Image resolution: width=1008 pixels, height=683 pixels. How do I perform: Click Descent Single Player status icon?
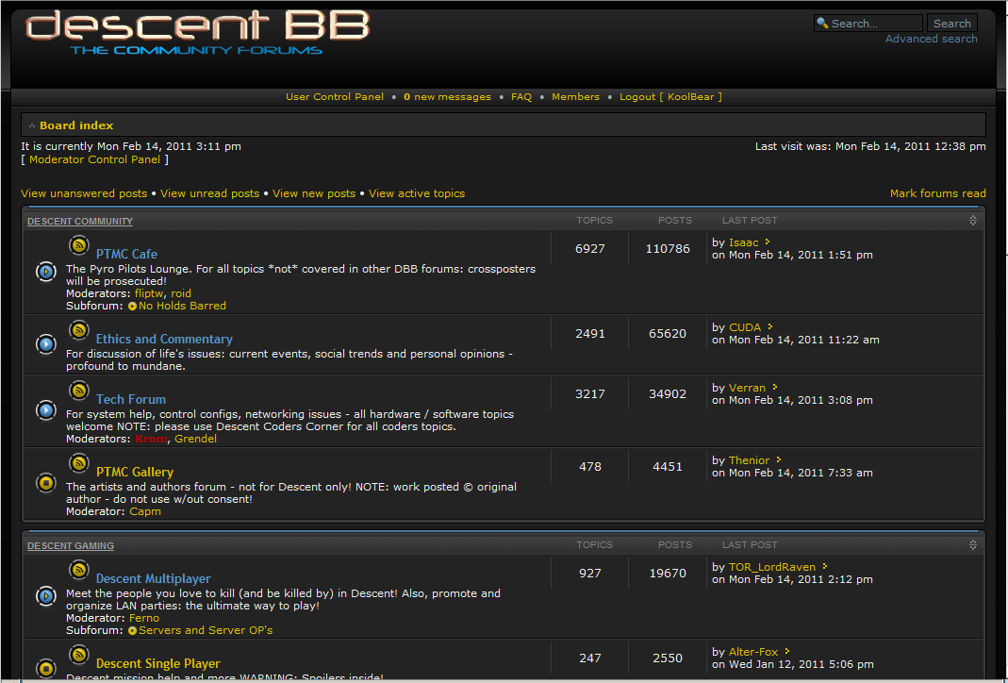(x=45, y=669)
